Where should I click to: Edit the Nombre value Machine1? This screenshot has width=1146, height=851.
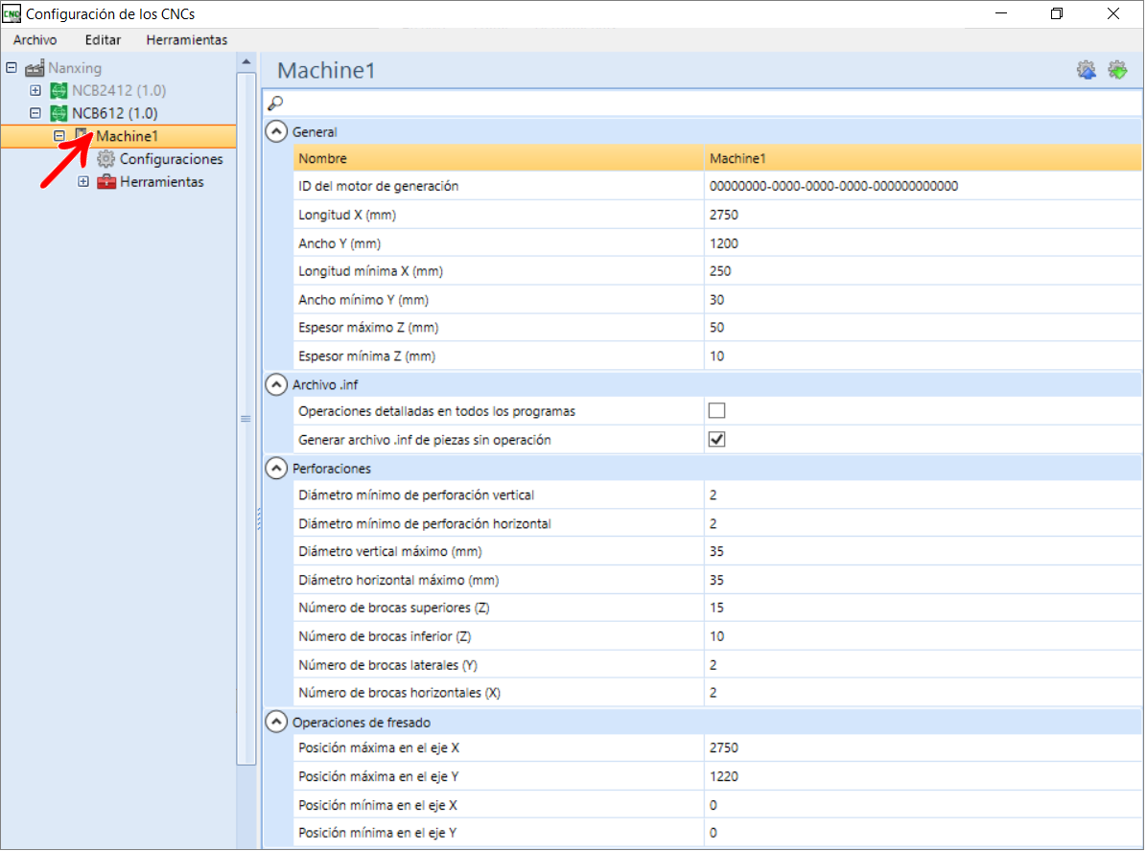pyautogui.click(x=923, y=158)
